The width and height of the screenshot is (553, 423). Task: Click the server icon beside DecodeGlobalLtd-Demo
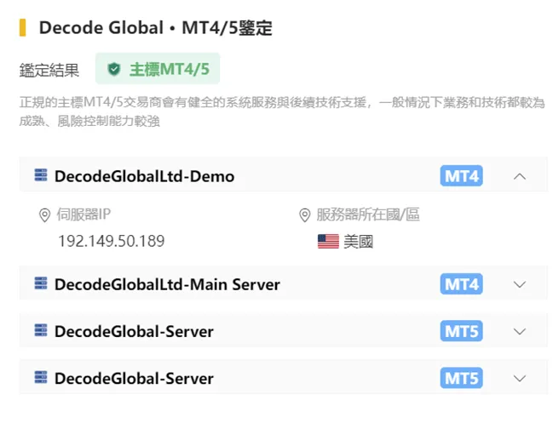coord(41,175)
